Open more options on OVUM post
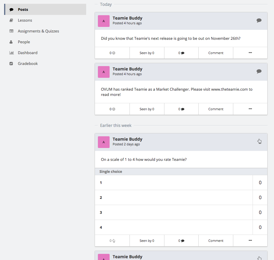The width and height of the screenshot is (274, 260). click(x=250, y=109)
